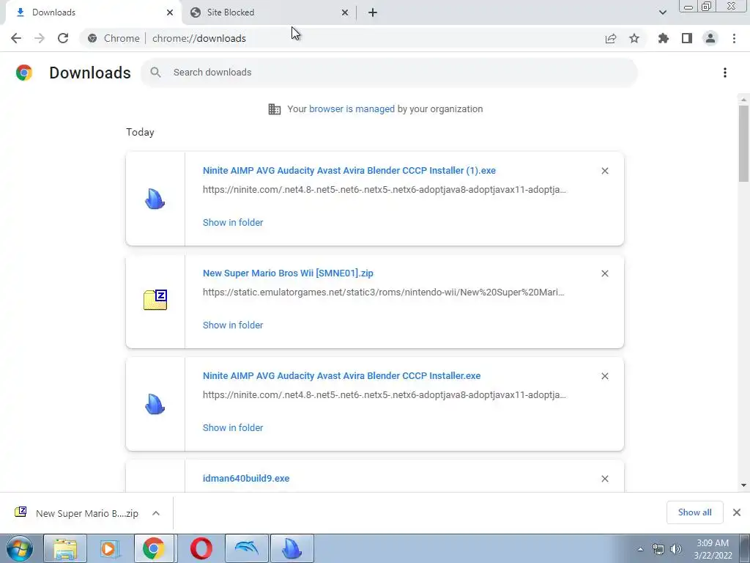
Task: Click Show all downloads button
Action: point(694,512)
